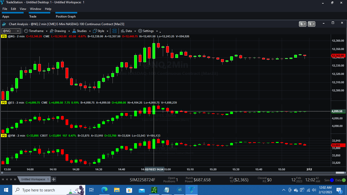Click the Closed P/L $0 value
The width and height of the screenshot is (347, 195).
269,180
